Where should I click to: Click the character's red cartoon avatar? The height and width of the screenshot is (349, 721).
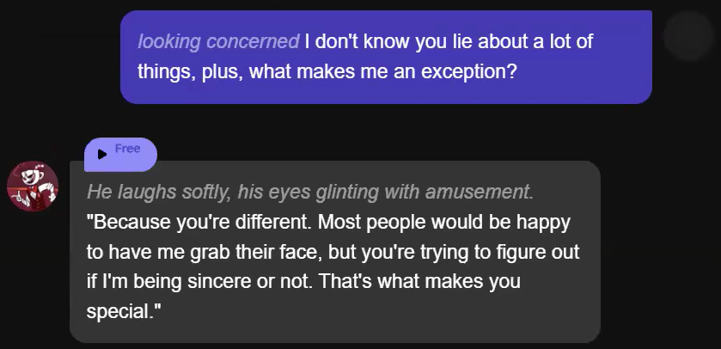[x=33, y=186]
